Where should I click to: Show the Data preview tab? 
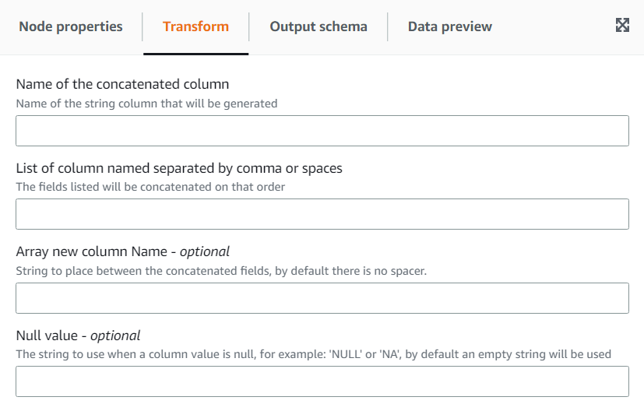(449, 26)
